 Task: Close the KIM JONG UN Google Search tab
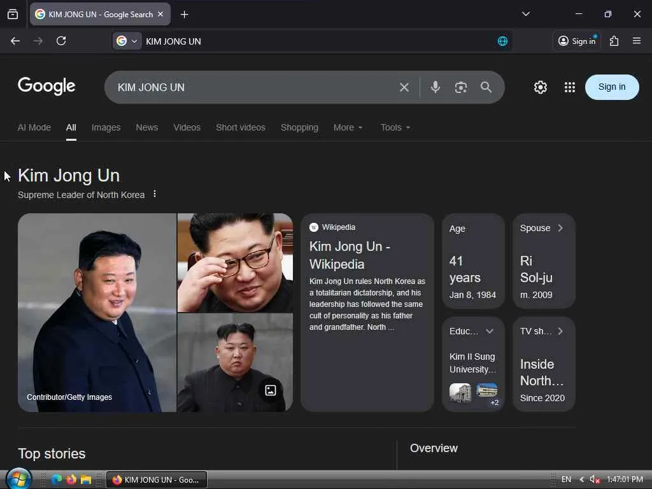[x=160, y=14]
